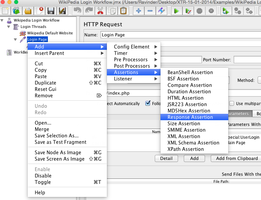
Task: Open the Config Element submenu
Action: 134,47
